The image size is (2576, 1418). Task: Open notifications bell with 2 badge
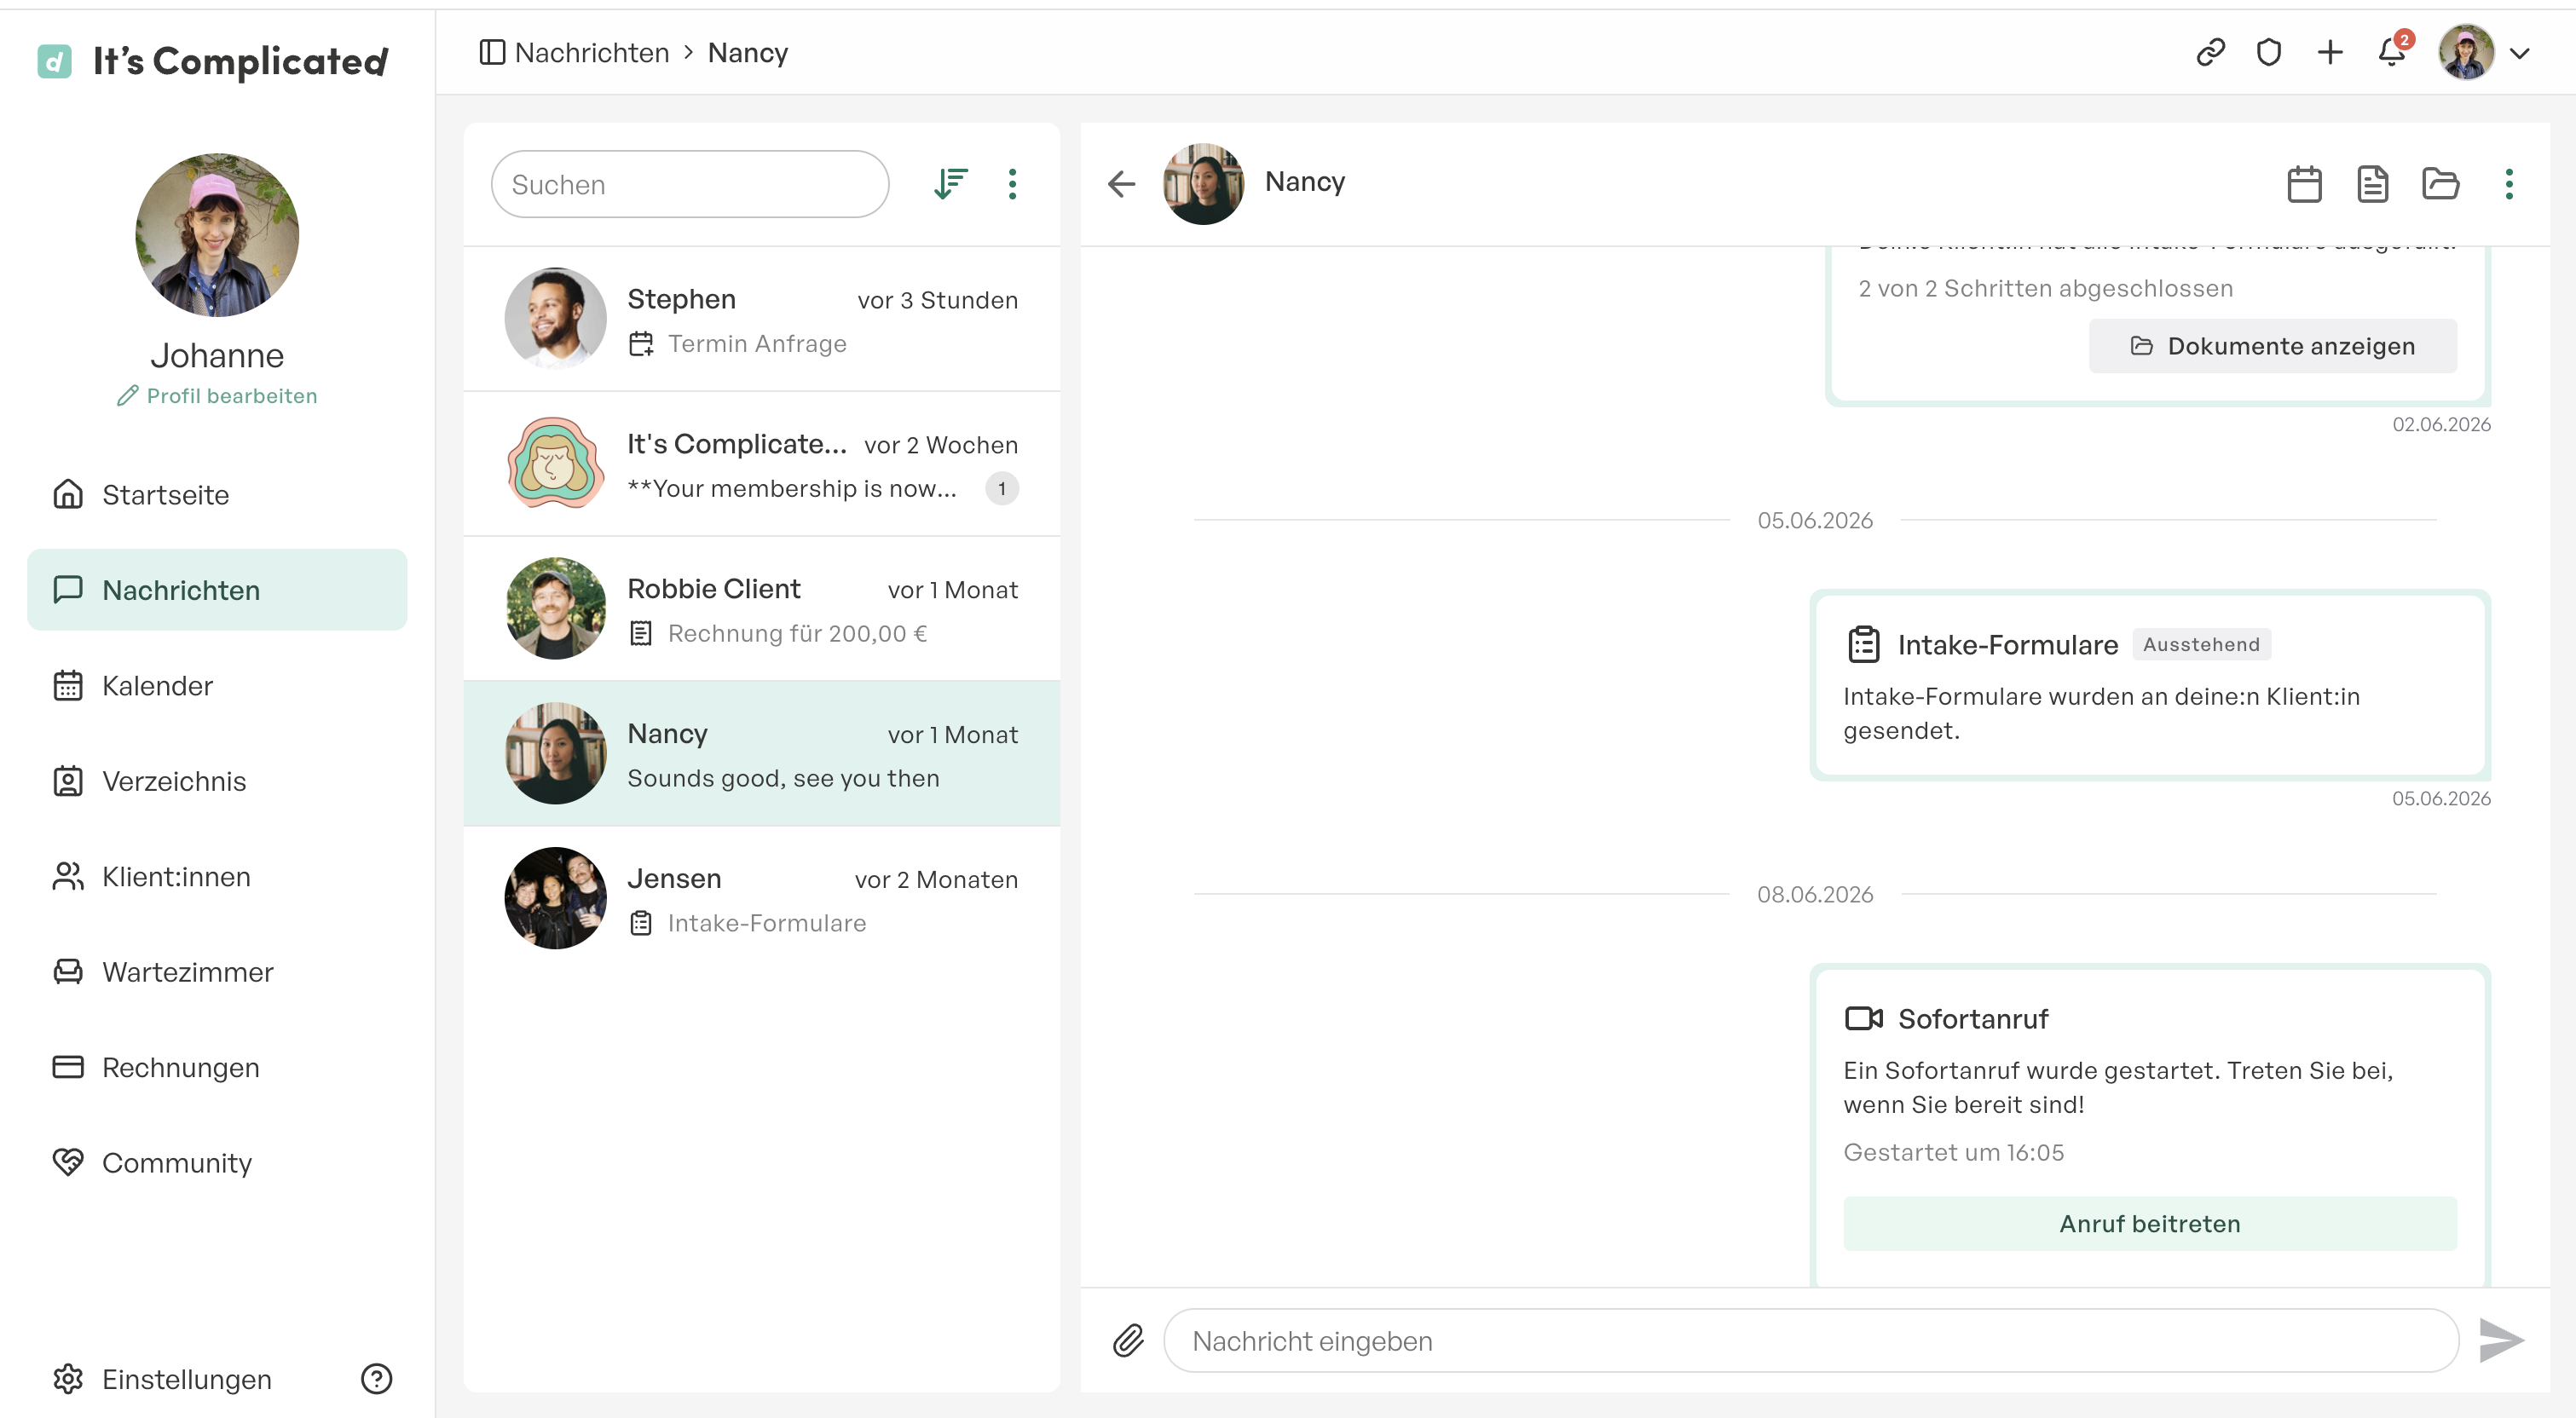pyautogui.click(x=2393, y=50)
